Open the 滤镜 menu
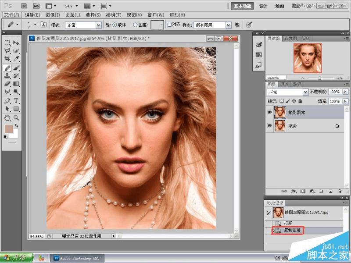Screen dimensions: 351x263 point(114,15)
